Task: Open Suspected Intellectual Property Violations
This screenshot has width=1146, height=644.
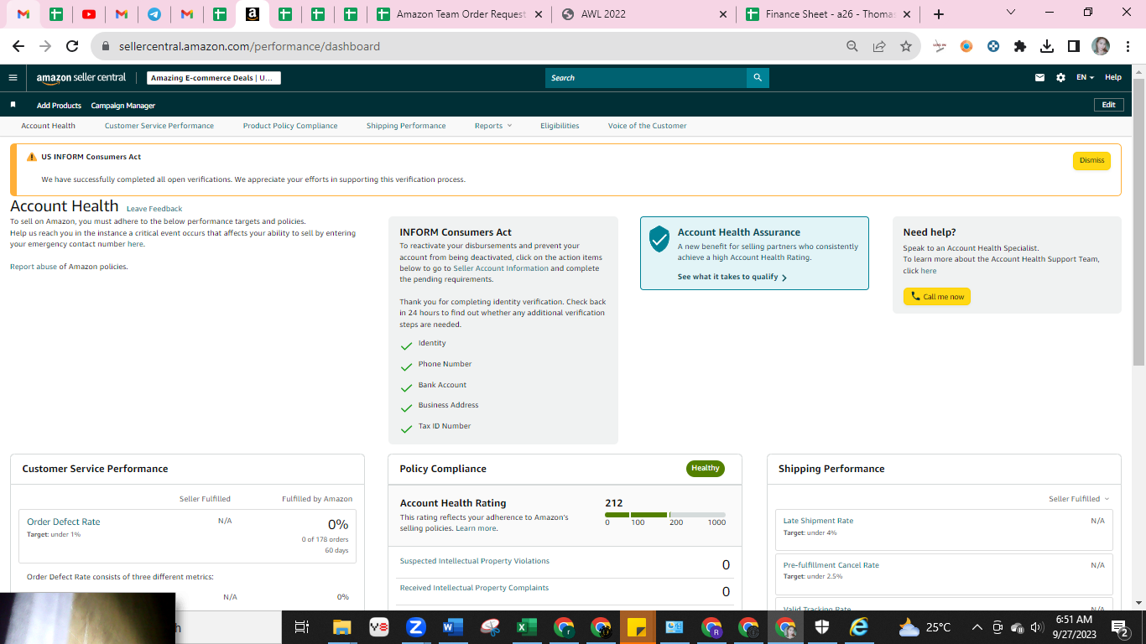Action: coord(475,561)
